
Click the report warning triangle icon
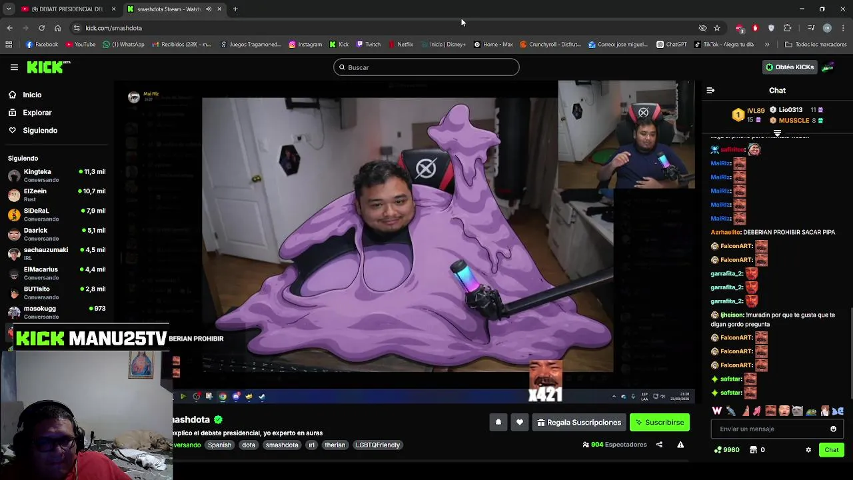coord(680,445)
